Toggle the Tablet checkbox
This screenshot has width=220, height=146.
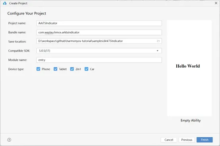tap(56, 69)
